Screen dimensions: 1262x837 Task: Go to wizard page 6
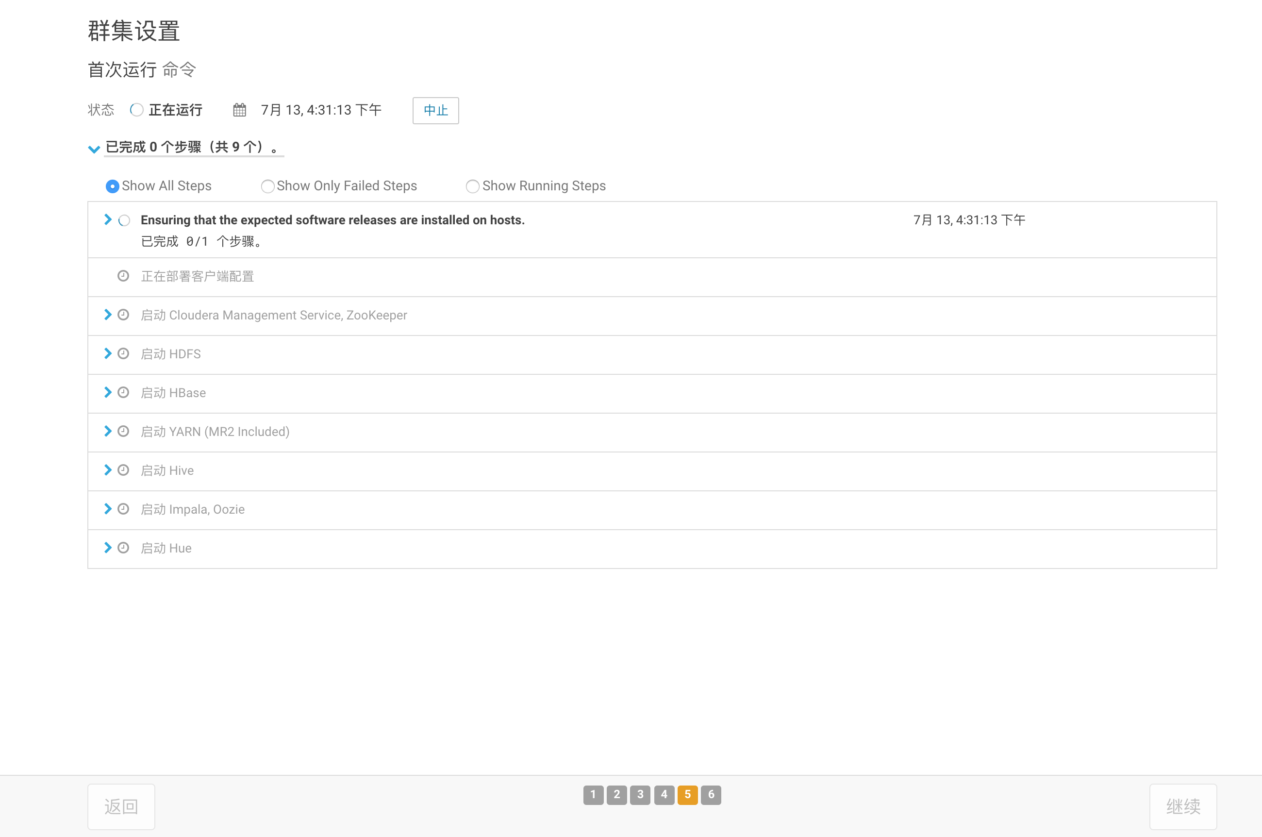(x=711, y=794)
